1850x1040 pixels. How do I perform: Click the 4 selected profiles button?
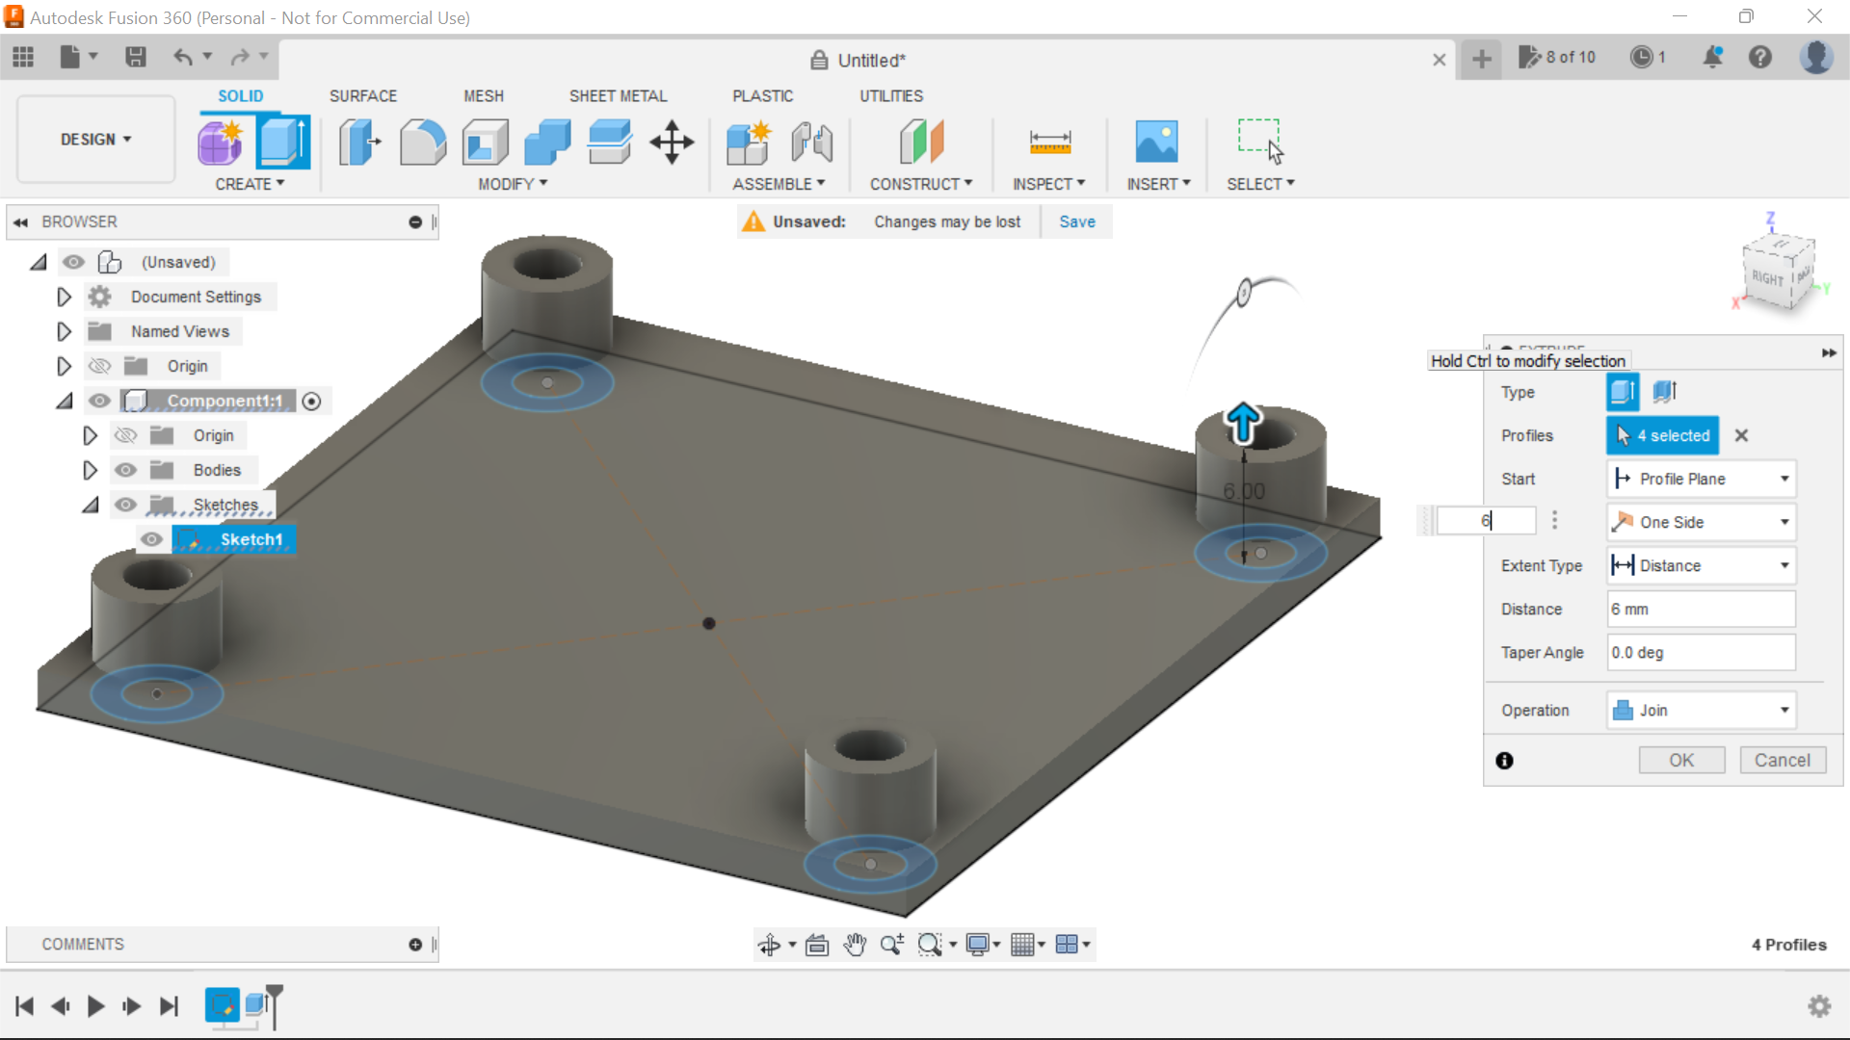[1662, 435]
